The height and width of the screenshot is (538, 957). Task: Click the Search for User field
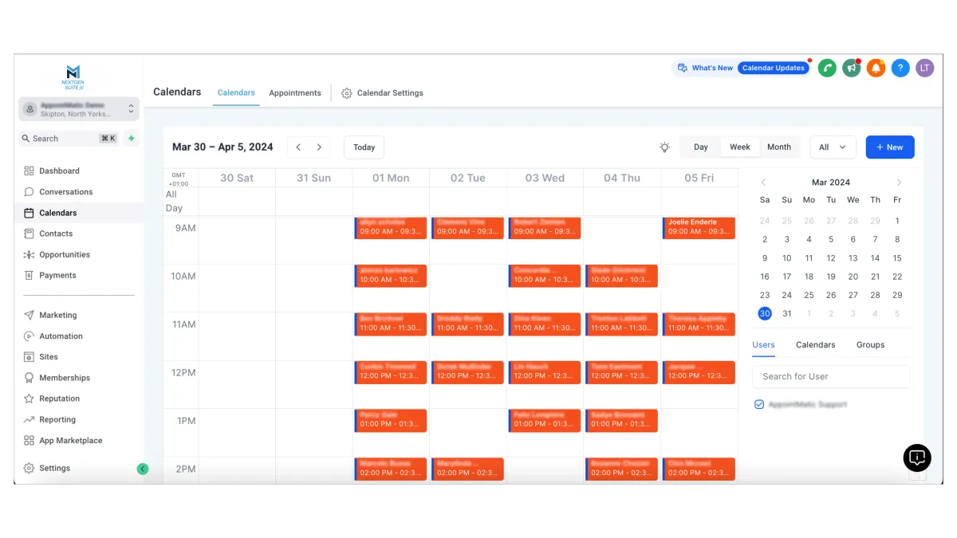(x=830, y=376)
